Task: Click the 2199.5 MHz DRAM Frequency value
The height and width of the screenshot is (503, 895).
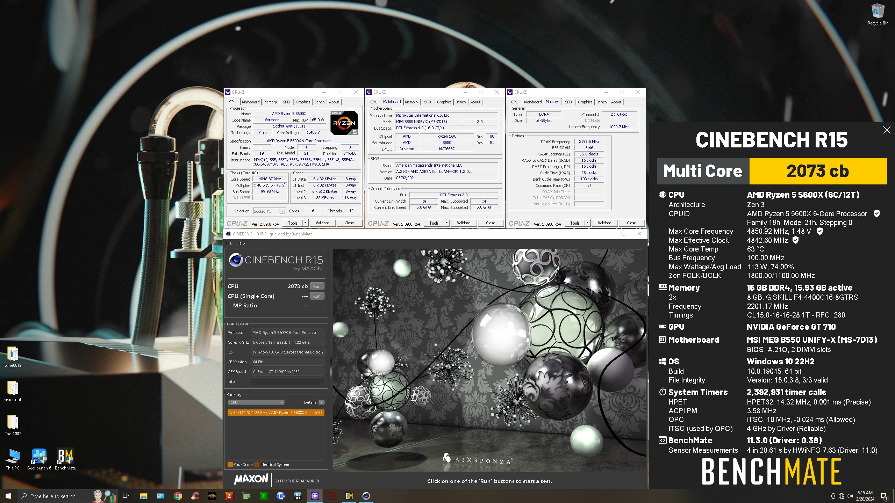Action: (x=589, y=141)
